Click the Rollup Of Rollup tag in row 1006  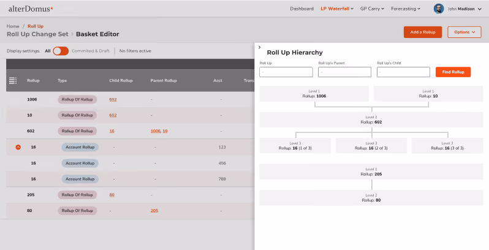(77, 99)
